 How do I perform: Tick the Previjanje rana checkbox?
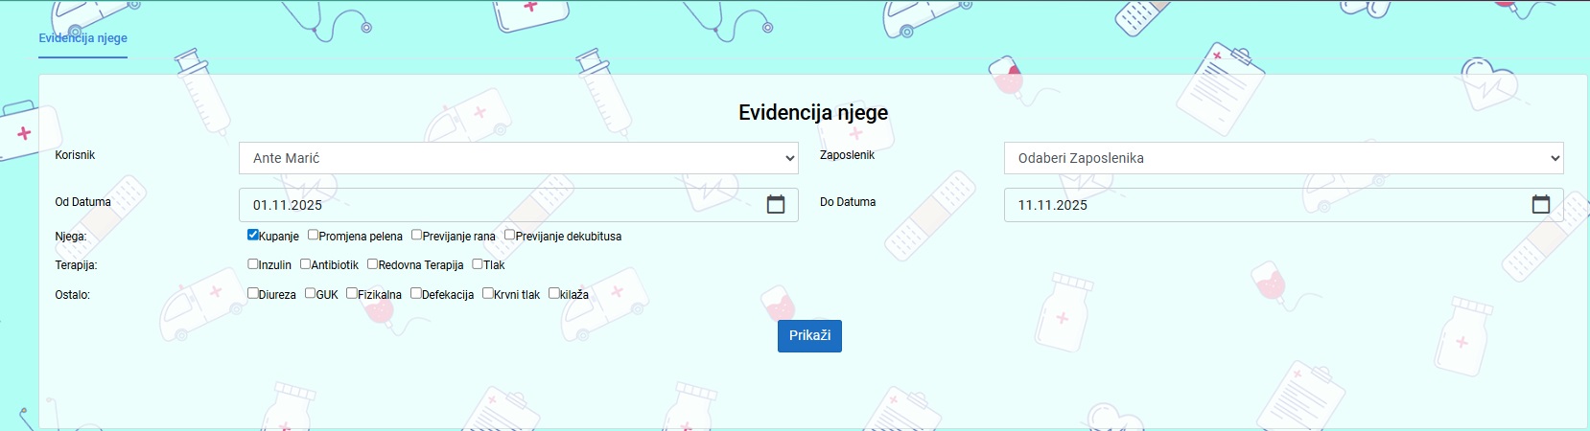click(416, 235)
